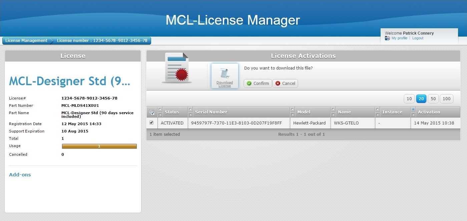The height and width of the screenshot is (221, 467).
Task: Click the Name column header
Action: [344, 112]
